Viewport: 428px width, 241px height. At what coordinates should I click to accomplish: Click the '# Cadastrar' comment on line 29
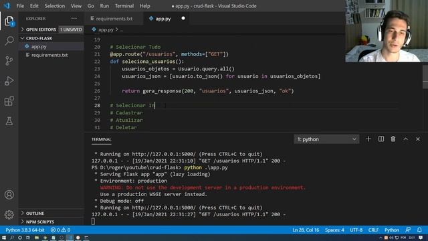(x=126, y=113)
